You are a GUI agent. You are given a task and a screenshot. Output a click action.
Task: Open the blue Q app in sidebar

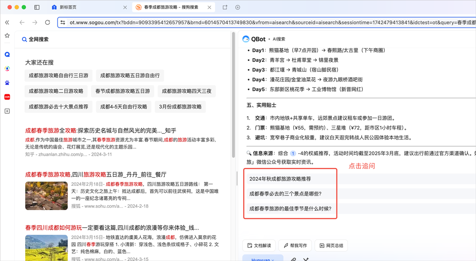coord(7,55)
